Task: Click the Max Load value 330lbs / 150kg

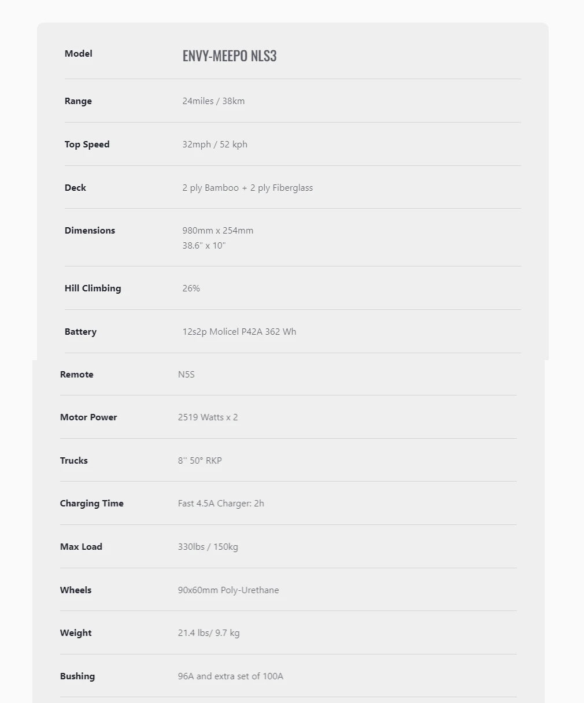Action: point(208,547)
